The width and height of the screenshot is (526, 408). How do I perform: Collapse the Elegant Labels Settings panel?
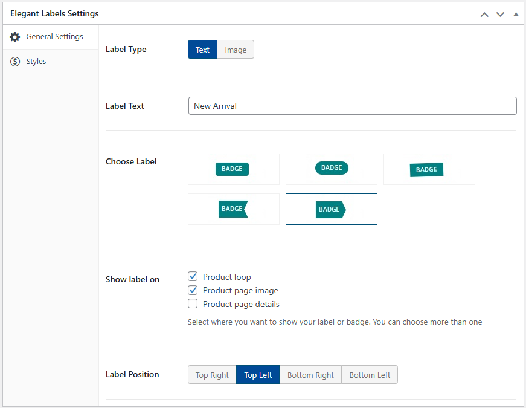[515, 13]
